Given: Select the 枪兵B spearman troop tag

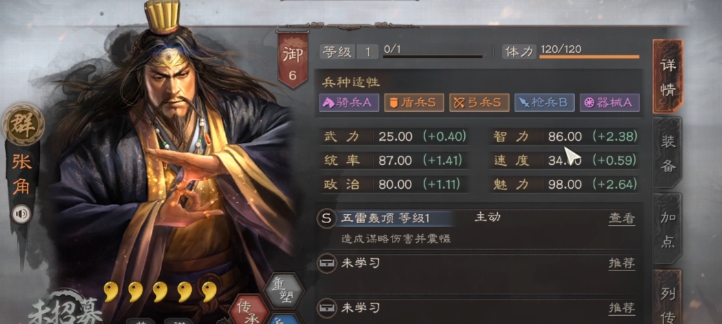Looking at the screenshot, I should [545, 102].
